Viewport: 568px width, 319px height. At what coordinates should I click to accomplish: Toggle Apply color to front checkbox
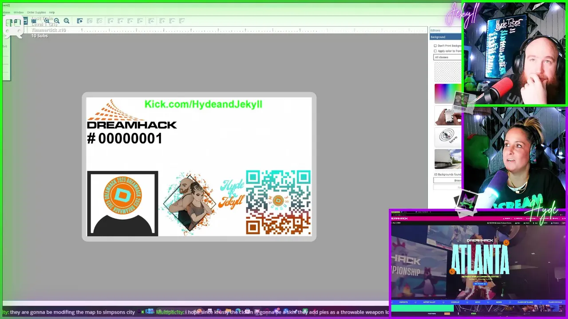click(435, 51)
